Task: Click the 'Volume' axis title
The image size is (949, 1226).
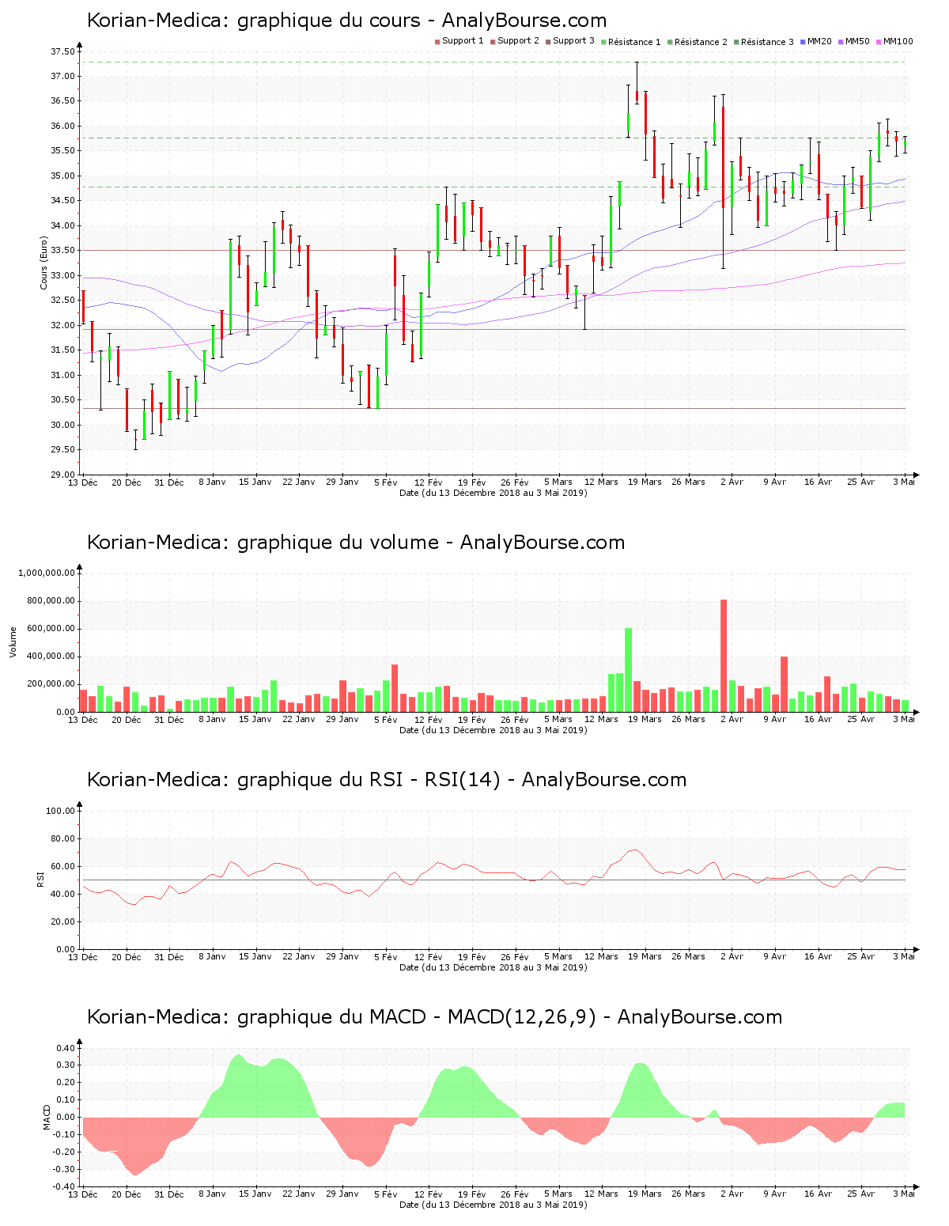Action: pyautogui.click(x=13, y=642)
